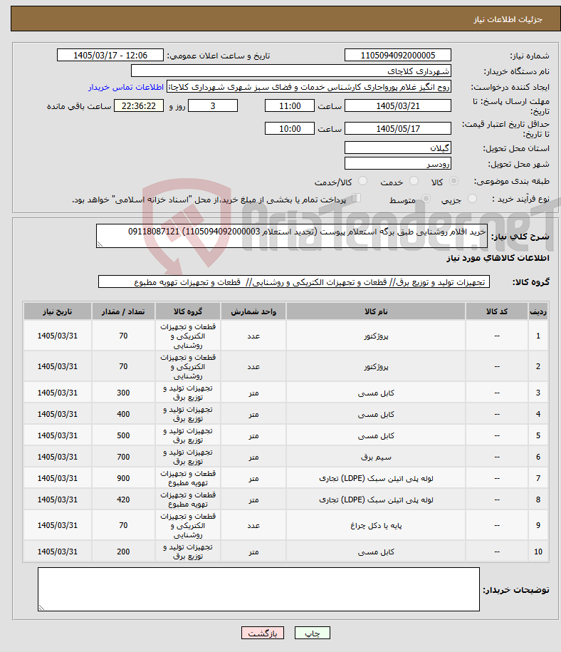561x652 pixels.
Task: Open the اطلاعات تماس خریدار link
Action: [x=126, y=87]
